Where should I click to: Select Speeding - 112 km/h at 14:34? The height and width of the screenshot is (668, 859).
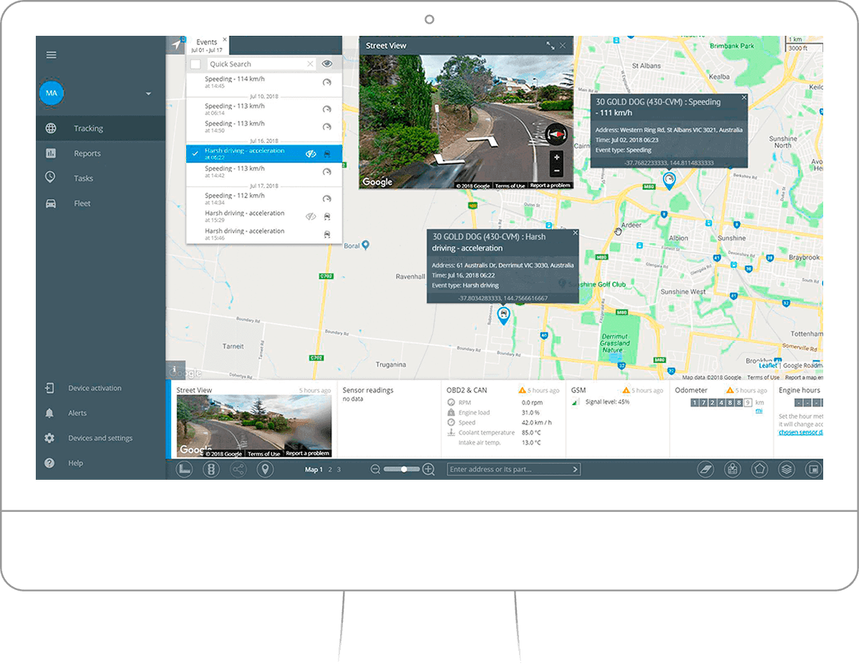pyautogui.click(x=264, y=198)
